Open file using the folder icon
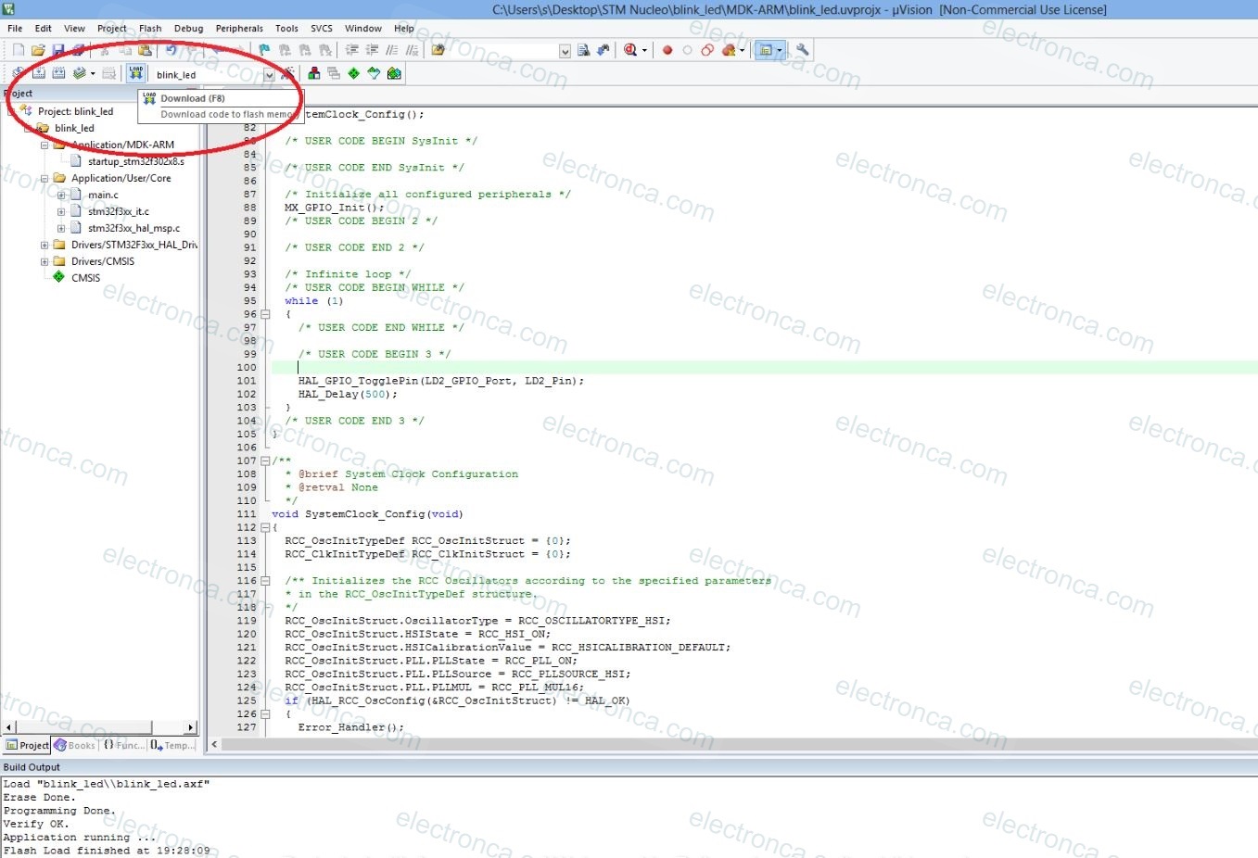Screen dimensions: 1258x858 [38, 50]
